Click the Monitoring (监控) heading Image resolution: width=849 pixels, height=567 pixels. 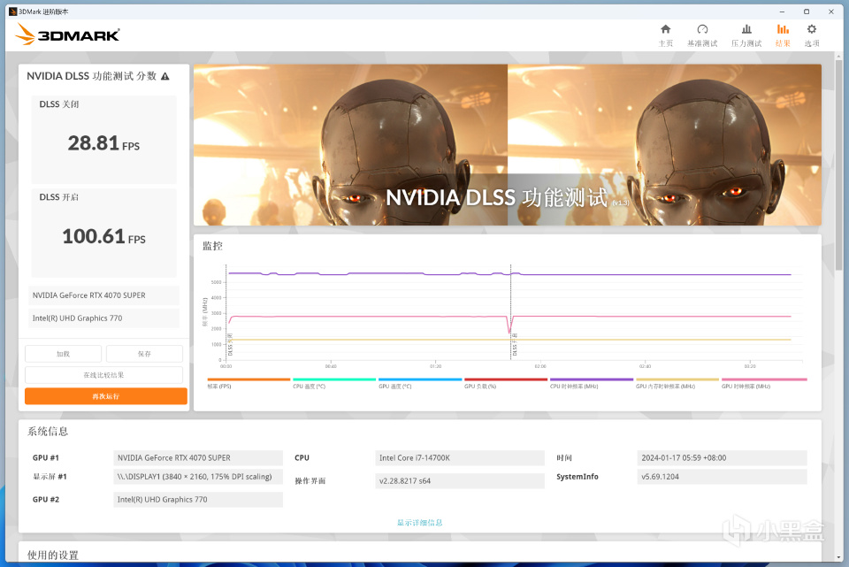pyautogui.click(x=212, y=246)
